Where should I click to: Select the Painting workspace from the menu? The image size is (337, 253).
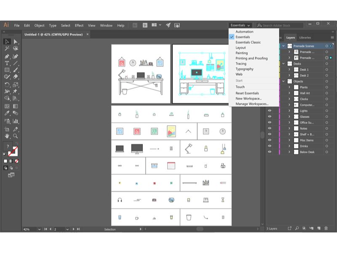[x=242, y=53]
